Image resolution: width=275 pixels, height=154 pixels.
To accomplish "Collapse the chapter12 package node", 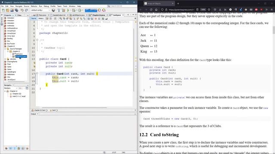I will pos(8,51).
